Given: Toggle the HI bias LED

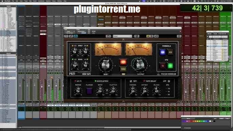Looking at the screenshot, I should click(88, 59).
